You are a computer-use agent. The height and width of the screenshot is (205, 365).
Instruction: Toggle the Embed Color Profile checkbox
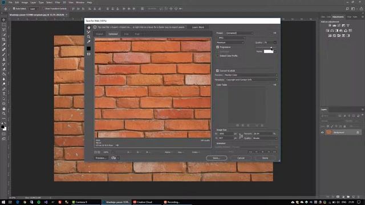pos(217,56)
